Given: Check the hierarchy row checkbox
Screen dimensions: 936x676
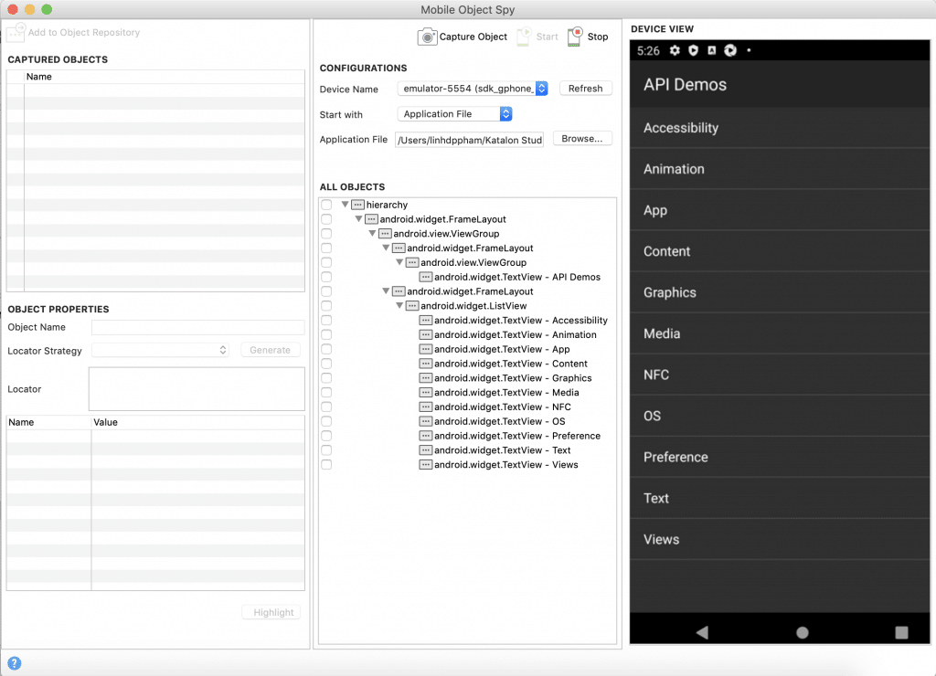Looking at the screenshot, I should pos(326,205).
